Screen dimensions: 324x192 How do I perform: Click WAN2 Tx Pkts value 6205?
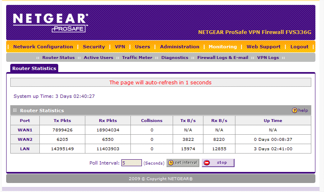click(62, 140)
